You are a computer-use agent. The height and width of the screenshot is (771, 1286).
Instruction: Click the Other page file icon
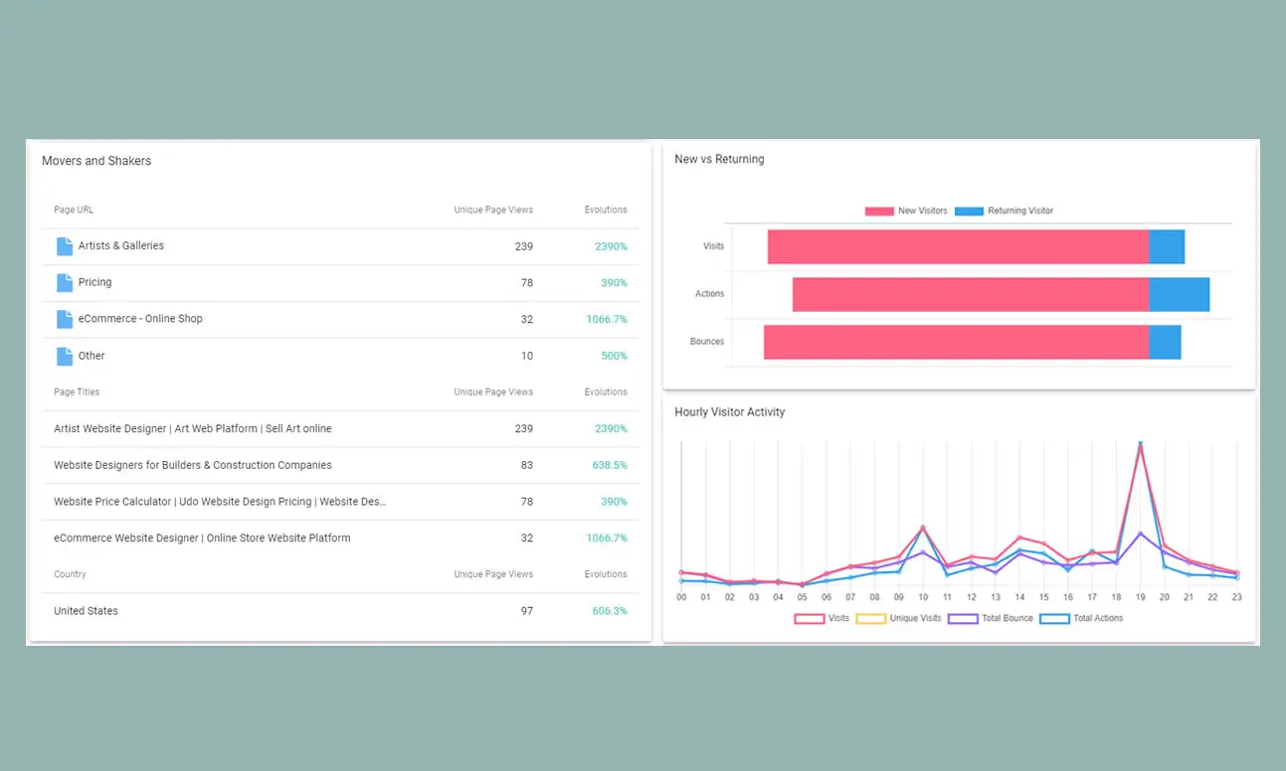[65, 356]
